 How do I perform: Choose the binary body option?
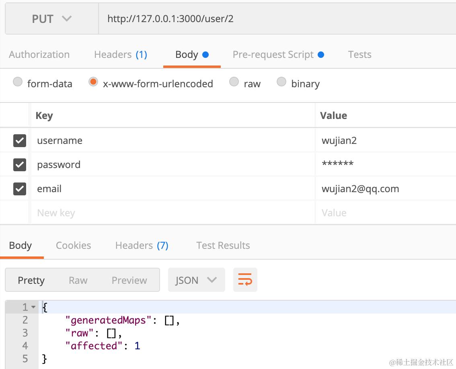281,82
